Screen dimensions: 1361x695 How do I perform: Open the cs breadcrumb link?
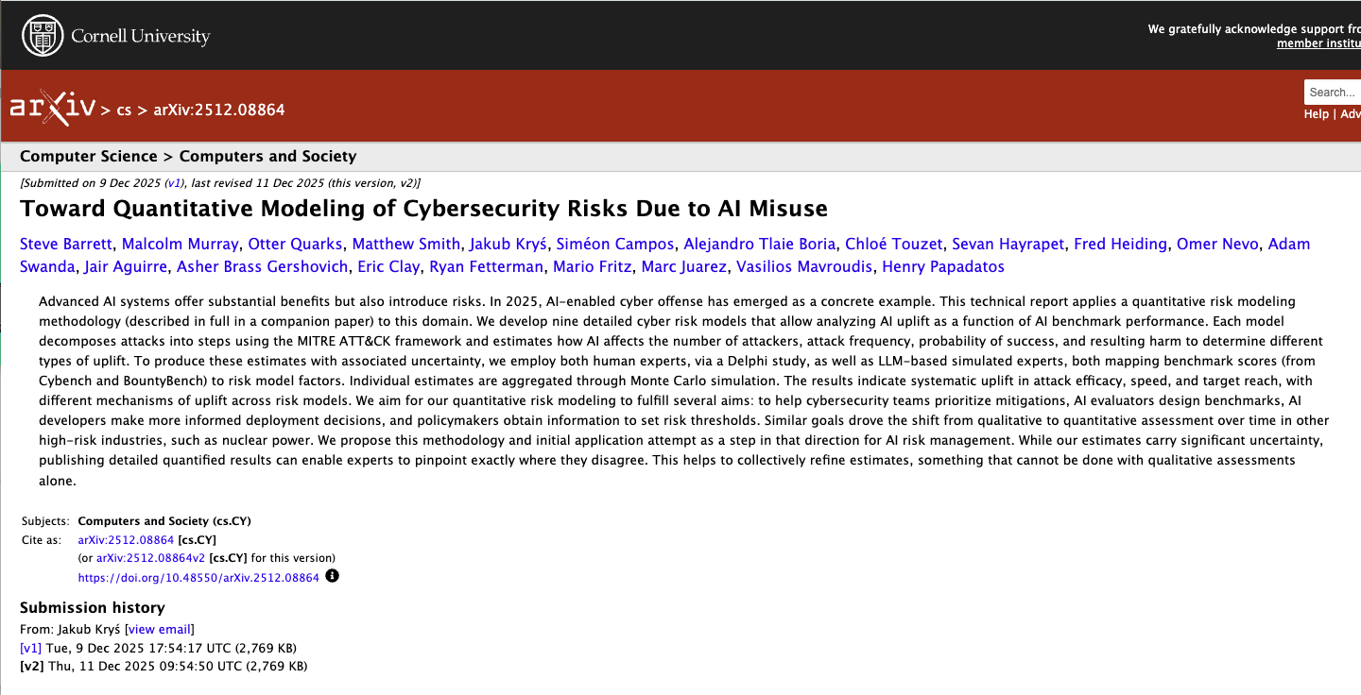tap(124, 110)
